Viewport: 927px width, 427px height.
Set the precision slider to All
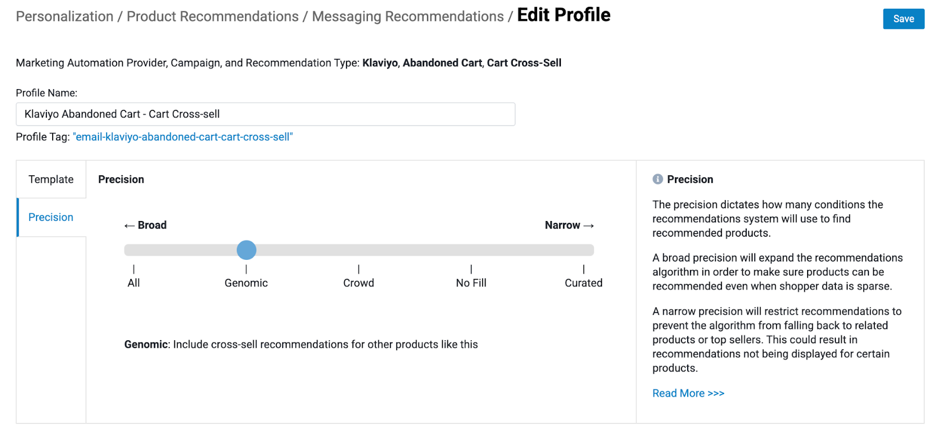click(134, 251)
